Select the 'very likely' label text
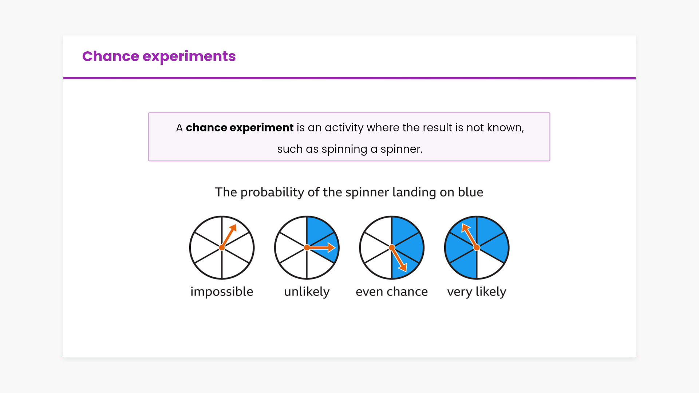Viewport: 699px width, 393px height. tap(477, 292)
